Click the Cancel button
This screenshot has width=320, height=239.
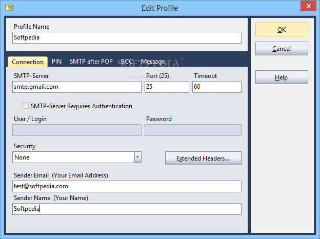[282, 49]
